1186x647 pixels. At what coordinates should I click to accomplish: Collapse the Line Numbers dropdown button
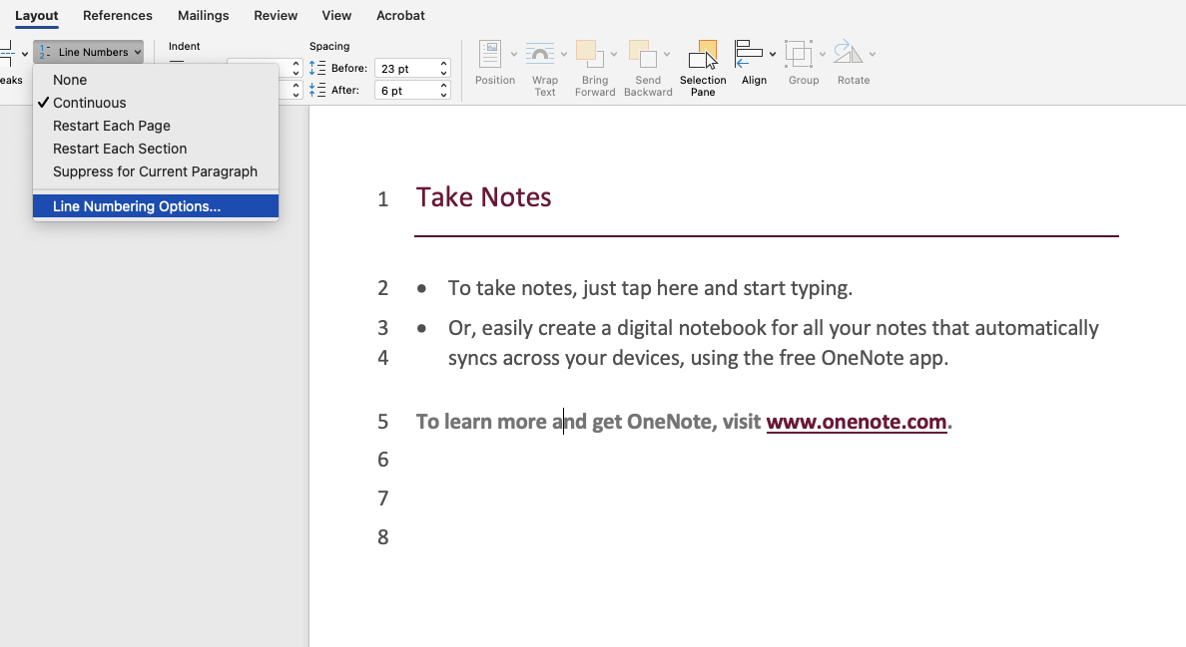coord(88,52)
